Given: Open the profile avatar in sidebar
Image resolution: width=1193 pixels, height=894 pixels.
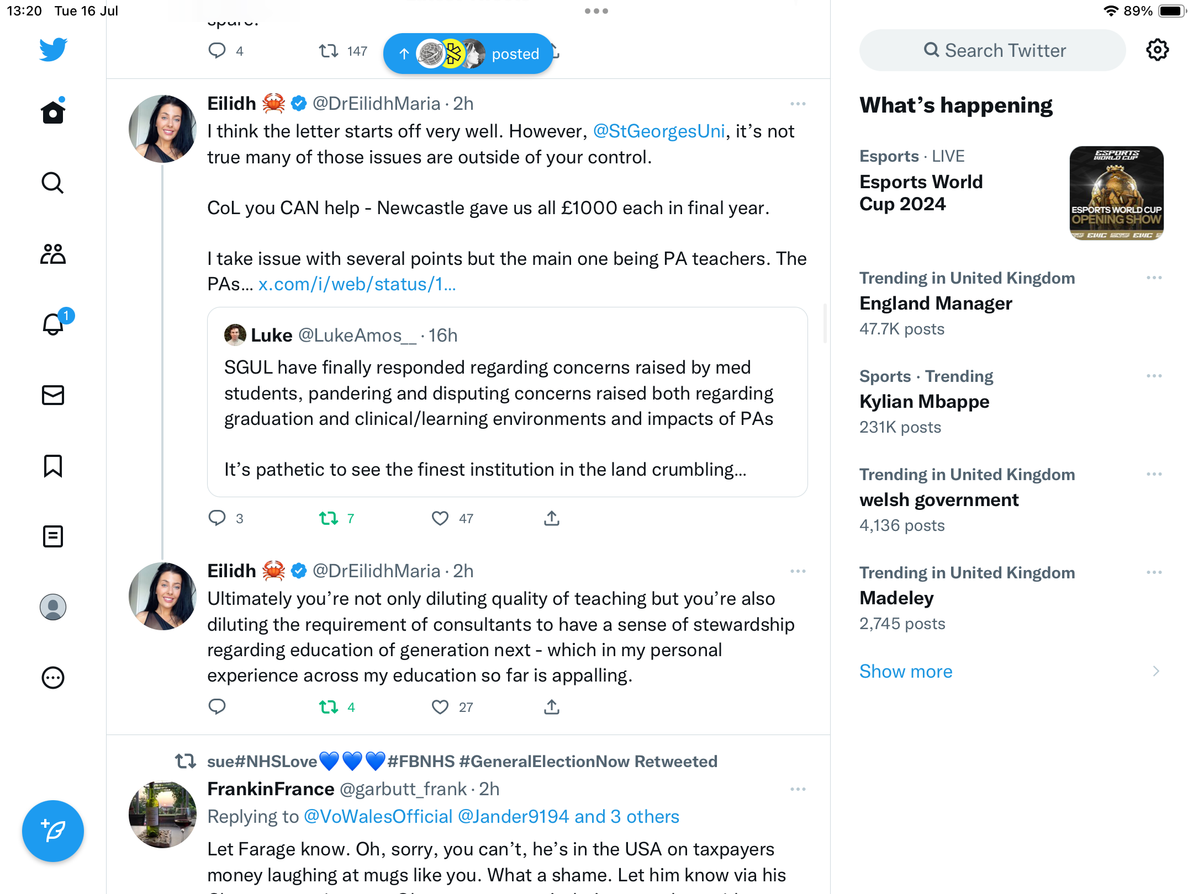Looking at the screenshot, I should 53,607.
